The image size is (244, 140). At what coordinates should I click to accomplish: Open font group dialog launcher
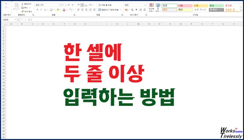75,15
